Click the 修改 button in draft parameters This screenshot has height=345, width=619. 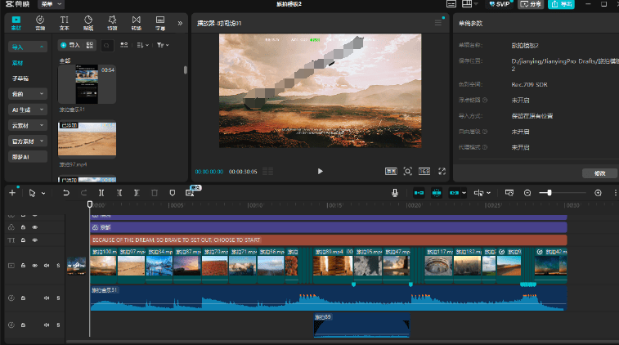[599, 173]
